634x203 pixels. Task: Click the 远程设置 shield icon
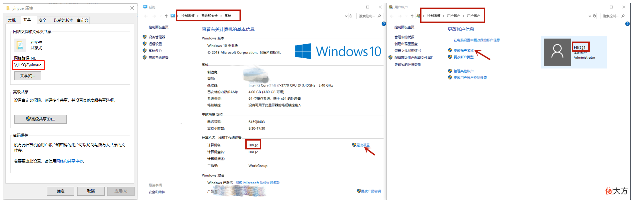click(145, 44)
